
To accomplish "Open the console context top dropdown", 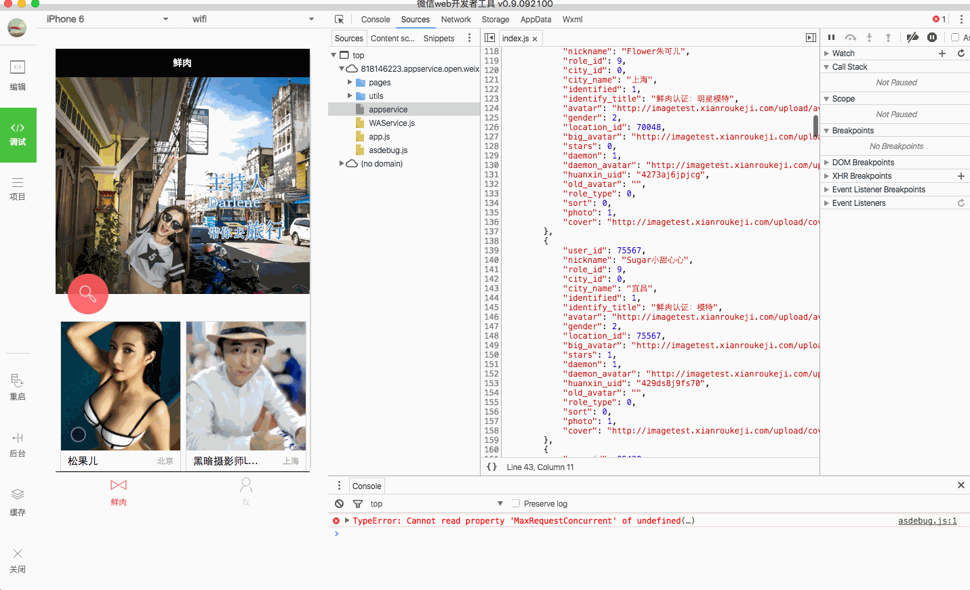I will [x=437, y=503].
